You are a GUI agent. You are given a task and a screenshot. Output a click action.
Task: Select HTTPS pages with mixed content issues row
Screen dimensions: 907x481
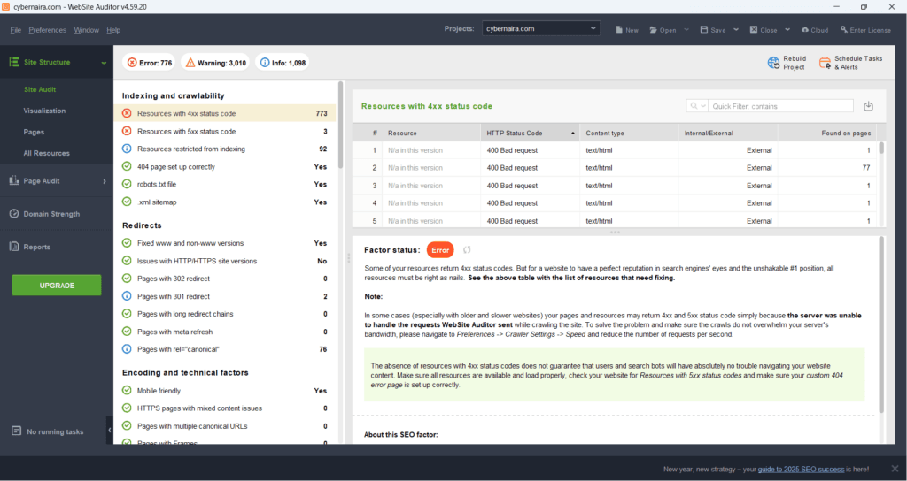point(225,408)
